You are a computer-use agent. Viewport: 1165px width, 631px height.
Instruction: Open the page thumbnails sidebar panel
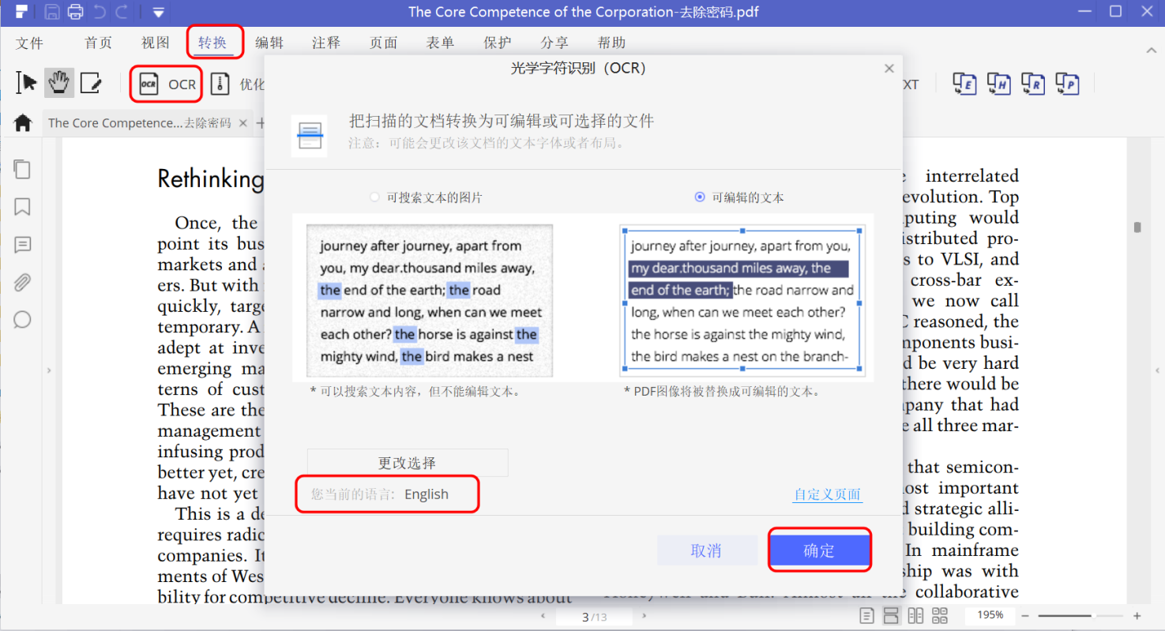(22, 169)
